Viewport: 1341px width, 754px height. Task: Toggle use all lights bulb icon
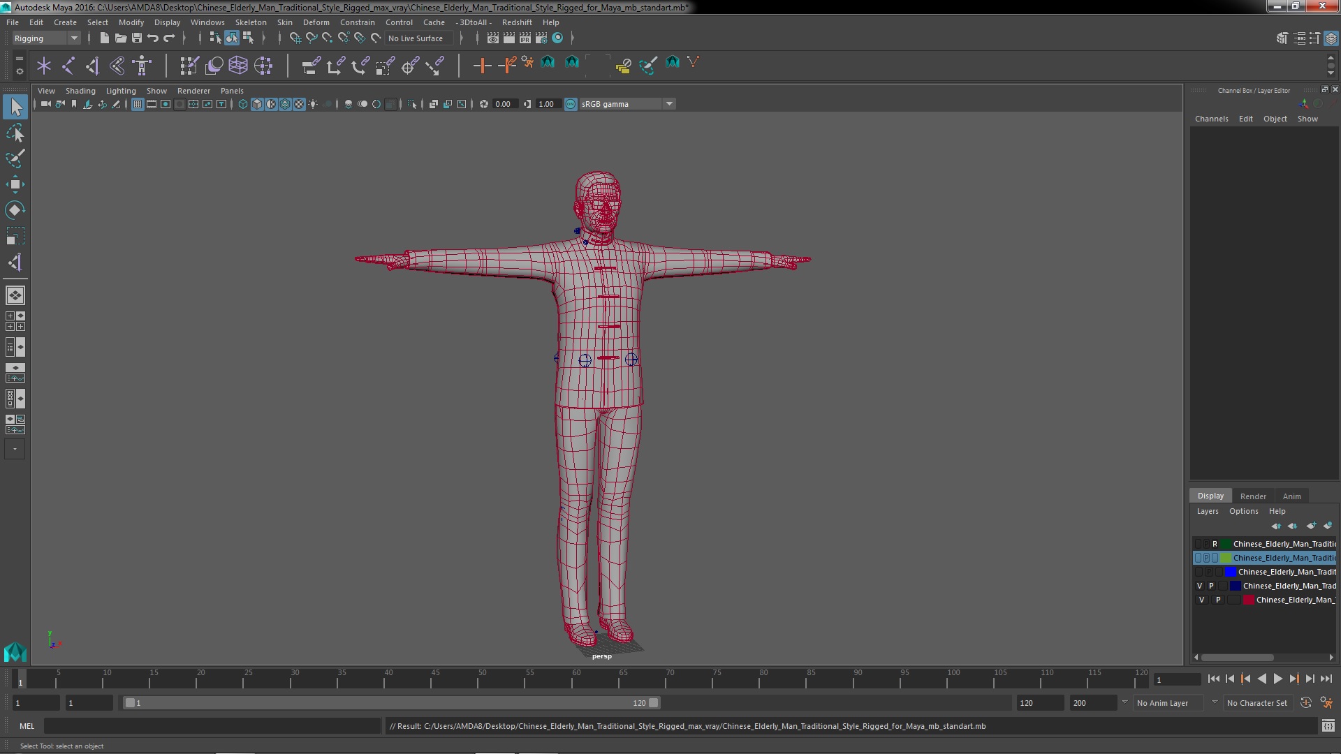pos(313,104)
